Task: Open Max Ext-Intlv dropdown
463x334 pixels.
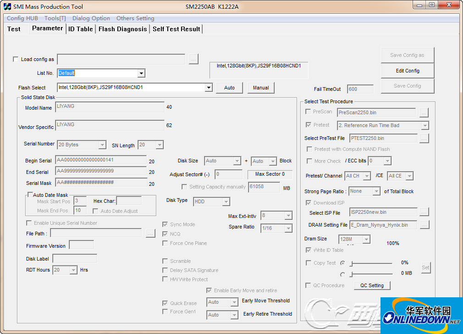Action: pos(288,216)
